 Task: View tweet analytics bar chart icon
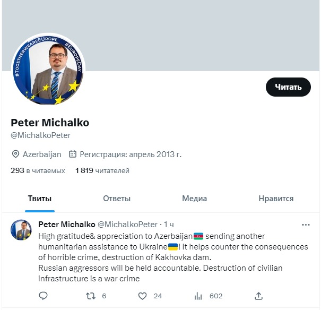[199, 296]
